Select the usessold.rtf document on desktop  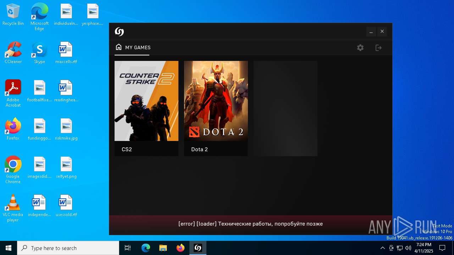point(66,206)
